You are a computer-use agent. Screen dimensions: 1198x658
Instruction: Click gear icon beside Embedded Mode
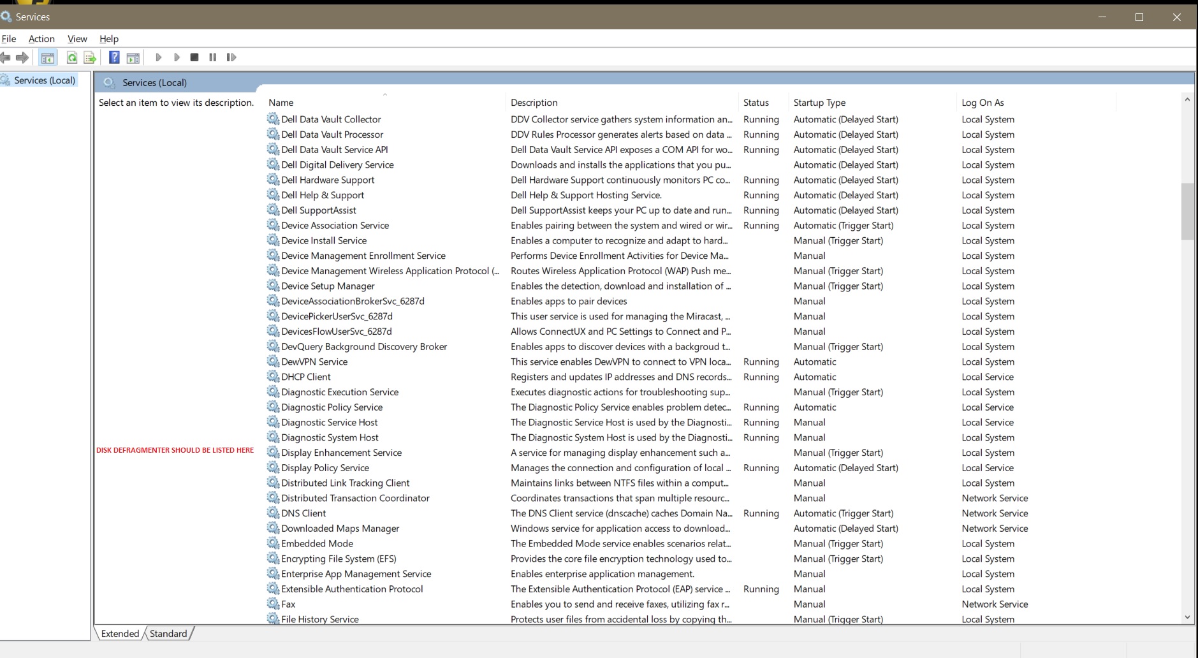coord(273,543)
